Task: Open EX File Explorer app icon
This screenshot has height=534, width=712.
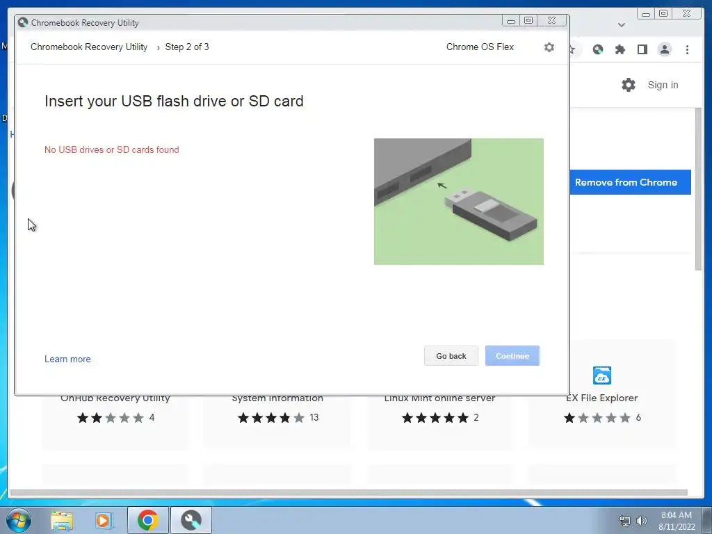Action: 602,375
